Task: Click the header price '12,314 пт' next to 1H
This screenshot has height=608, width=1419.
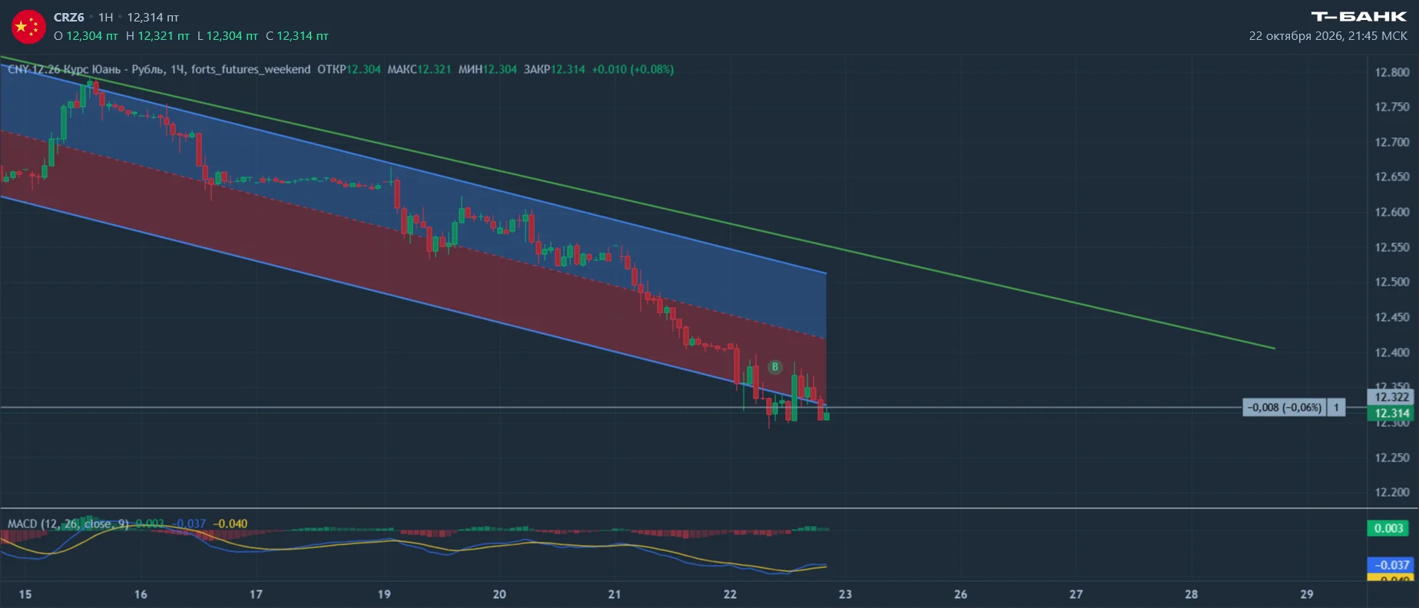Action: pos(153,17)
